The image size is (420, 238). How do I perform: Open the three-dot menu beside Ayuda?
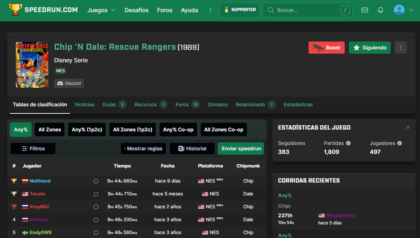tap(210, 10)
